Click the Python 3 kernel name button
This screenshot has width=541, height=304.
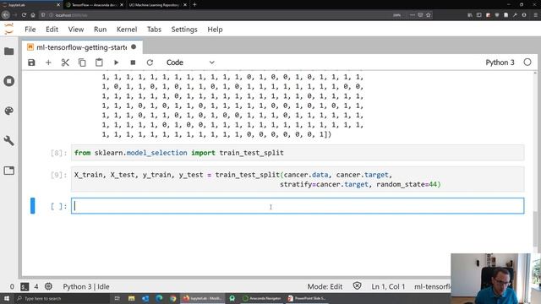click(x=500, y=62)
